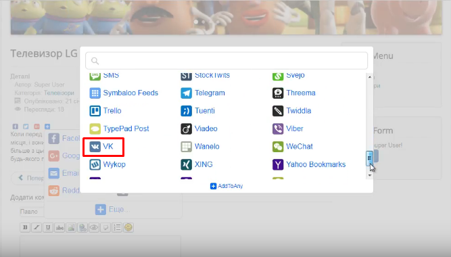451x257 pixels.
Task: Click the scrollbar down arrow
Action: [x=370, y=175]
